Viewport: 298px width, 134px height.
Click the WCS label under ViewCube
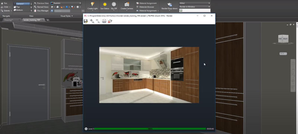click(x=283, y=54)
